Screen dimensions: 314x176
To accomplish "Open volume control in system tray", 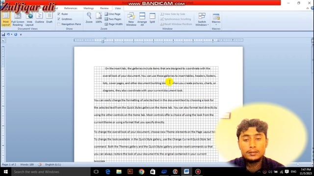I will (x=270, y=172).
